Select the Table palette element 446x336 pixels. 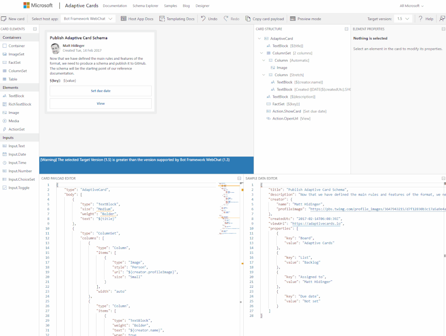tap(19, 79)
